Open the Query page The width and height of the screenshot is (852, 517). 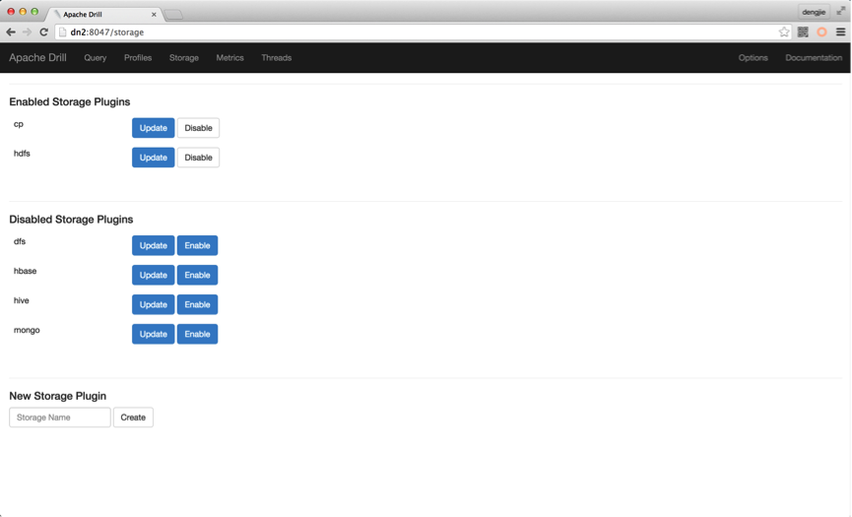tap(96, 57)
